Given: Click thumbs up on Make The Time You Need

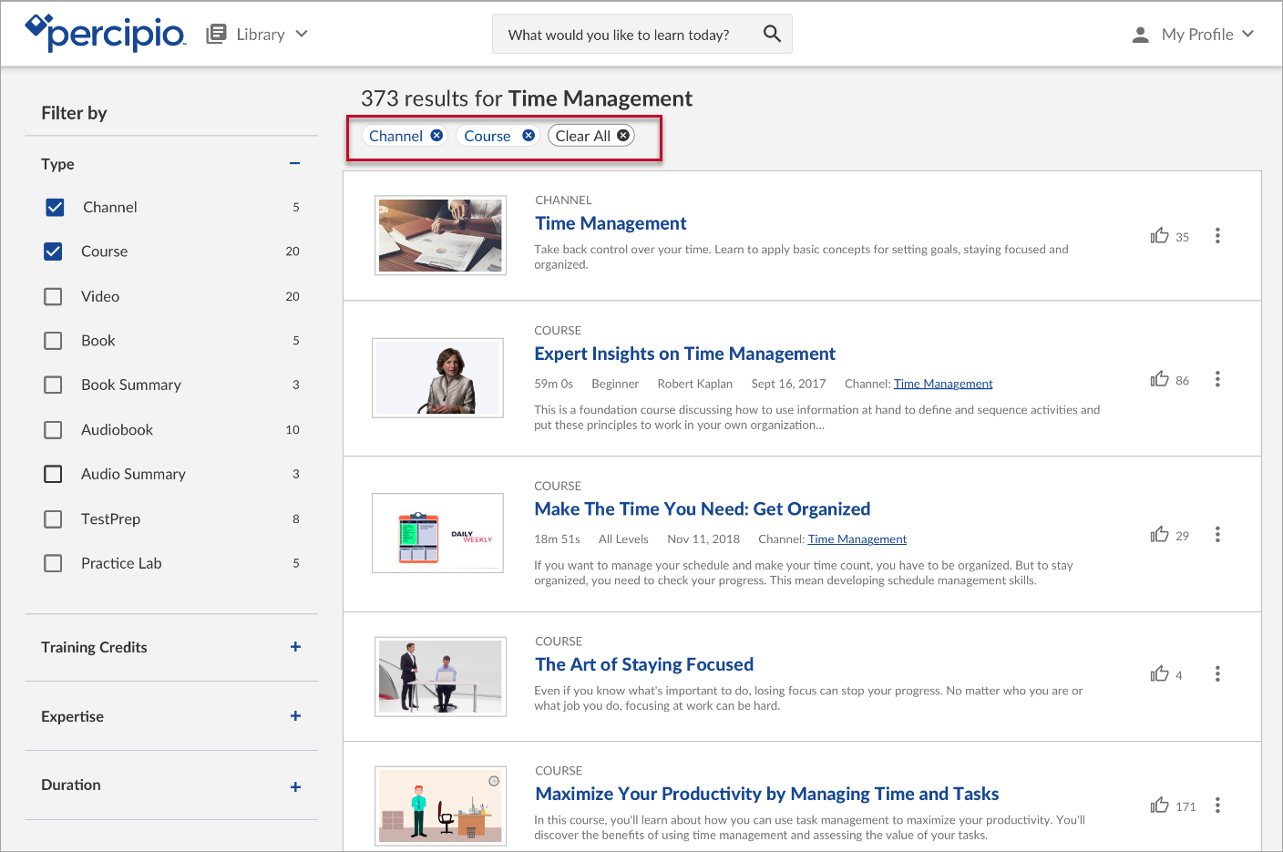Looking at the screenshot, I should pyautogui.click(x=1159, y=535).
